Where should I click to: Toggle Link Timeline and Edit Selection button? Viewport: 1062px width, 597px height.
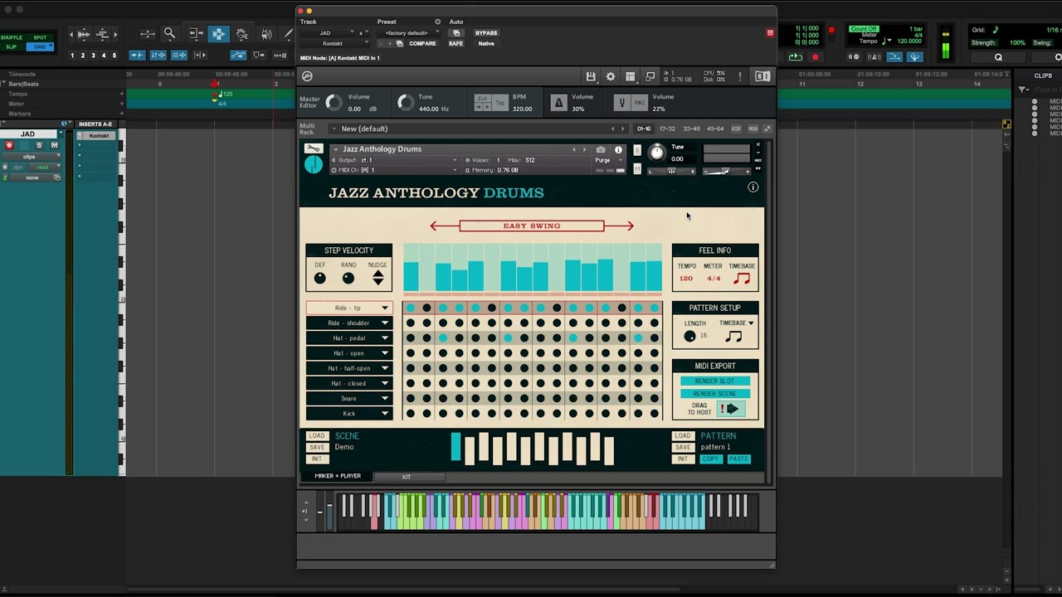[x=158, y=55]
